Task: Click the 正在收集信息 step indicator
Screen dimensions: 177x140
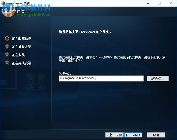Action: 7,39
